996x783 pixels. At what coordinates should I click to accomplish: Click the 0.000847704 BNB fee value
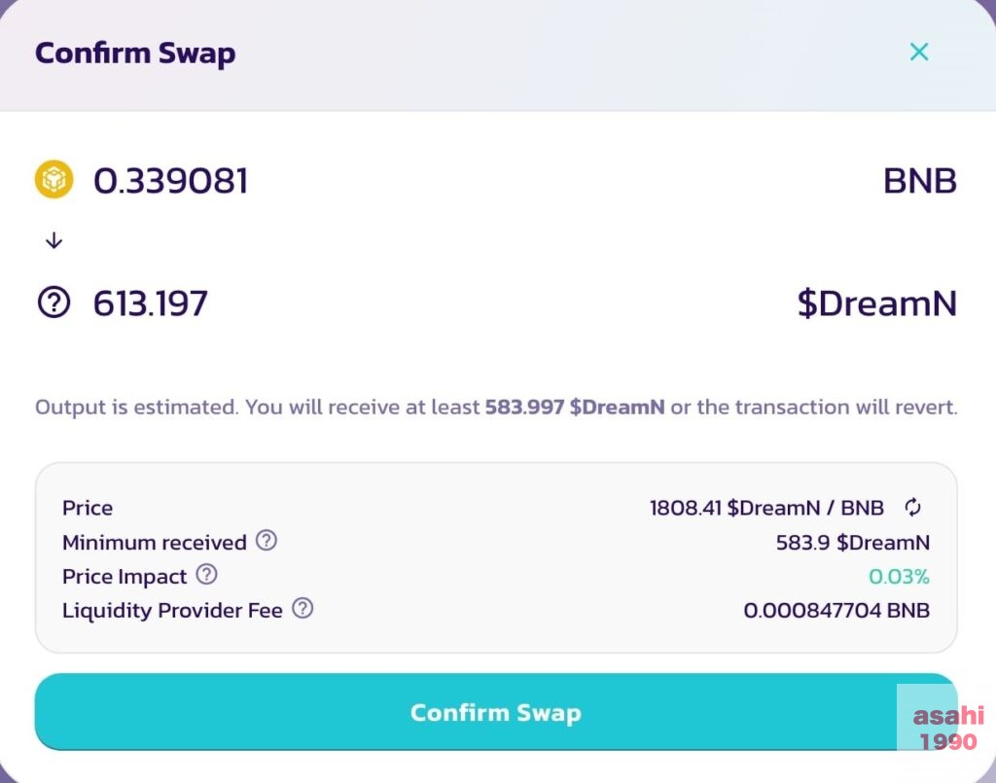point(836,610)
